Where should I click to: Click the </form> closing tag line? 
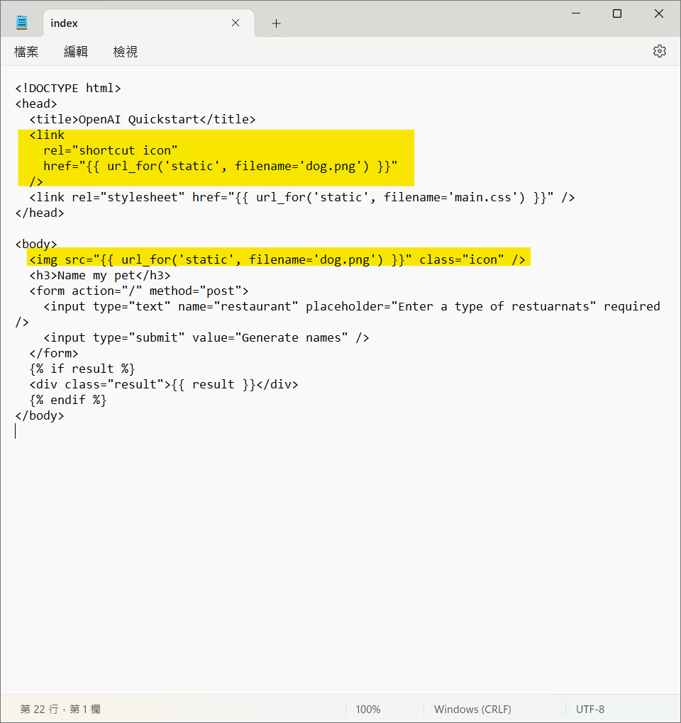[53, 354]
